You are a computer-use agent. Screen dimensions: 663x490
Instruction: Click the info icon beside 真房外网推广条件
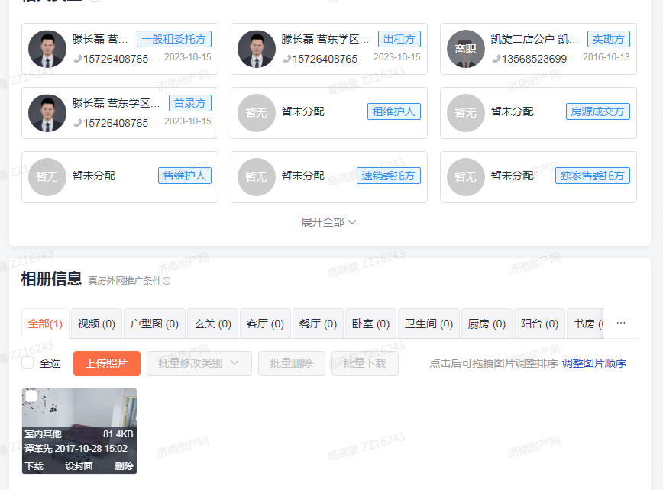tap(167, 281)
